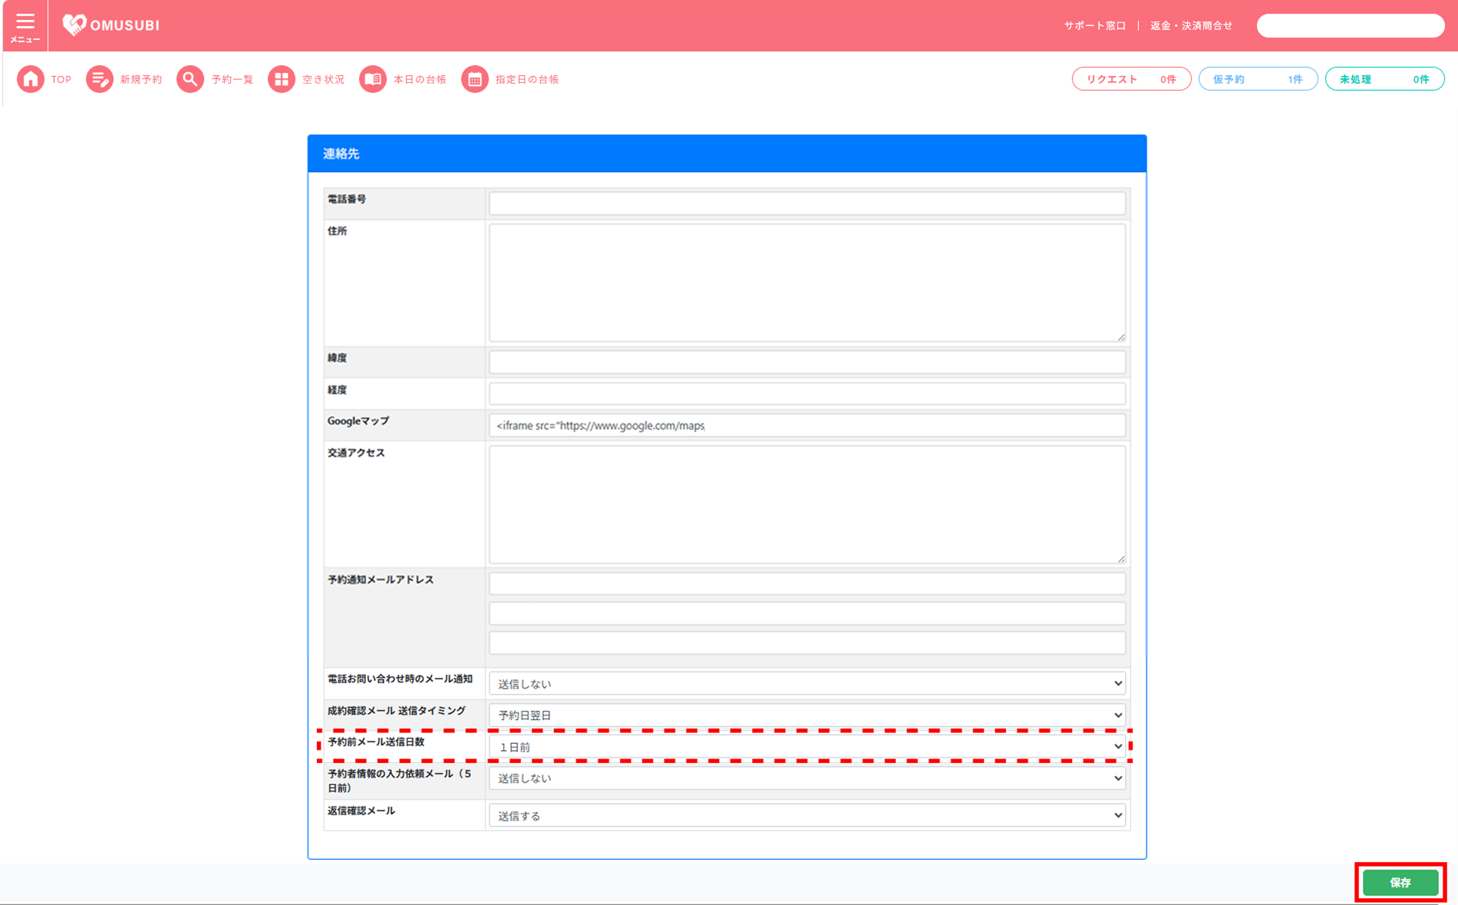Click the 新規予約 navigation label

click(x=141, y=80)
